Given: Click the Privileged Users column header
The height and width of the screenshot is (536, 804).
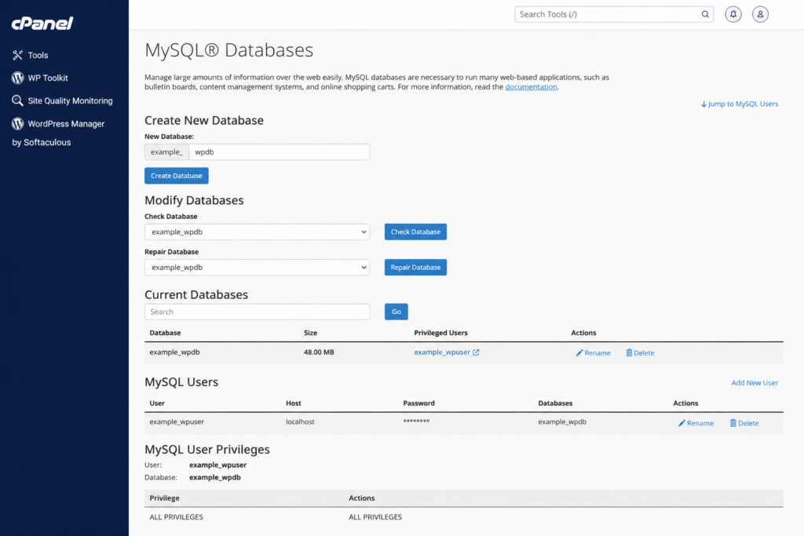Looking at the screenshot, I should [x=441, y=333].
